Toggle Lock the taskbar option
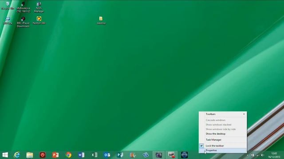 223,146
